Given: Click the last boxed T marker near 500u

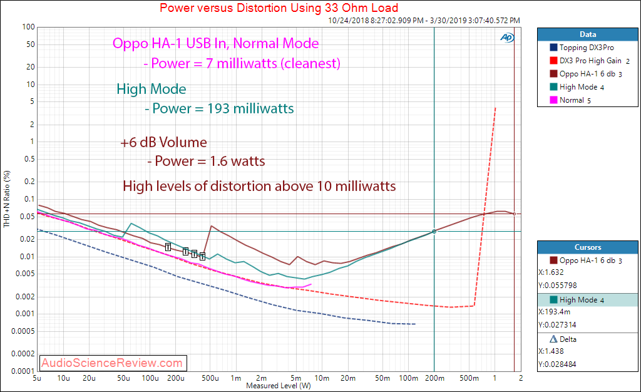Looking at the screenshot, I should tap(202, 257).
